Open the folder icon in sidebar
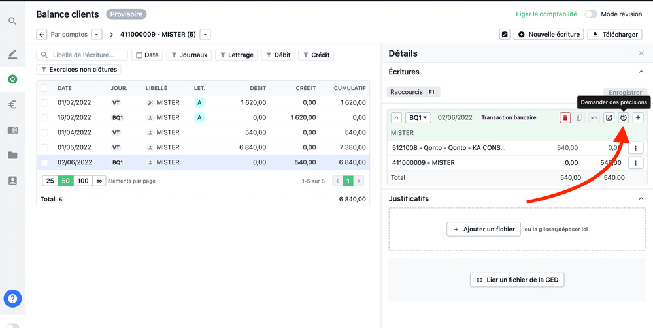 point(12,155)
